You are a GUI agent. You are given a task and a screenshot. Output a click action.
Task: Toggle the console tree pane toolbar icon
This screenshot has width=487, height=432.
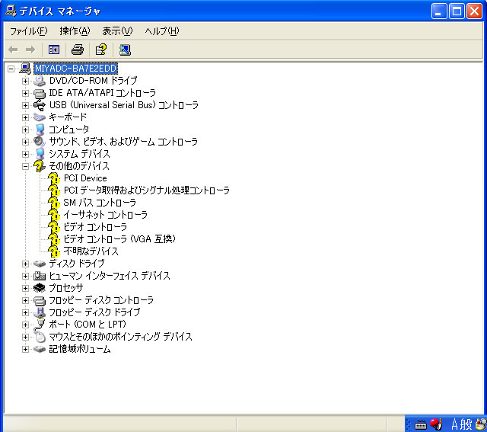(x=54, y=50)
